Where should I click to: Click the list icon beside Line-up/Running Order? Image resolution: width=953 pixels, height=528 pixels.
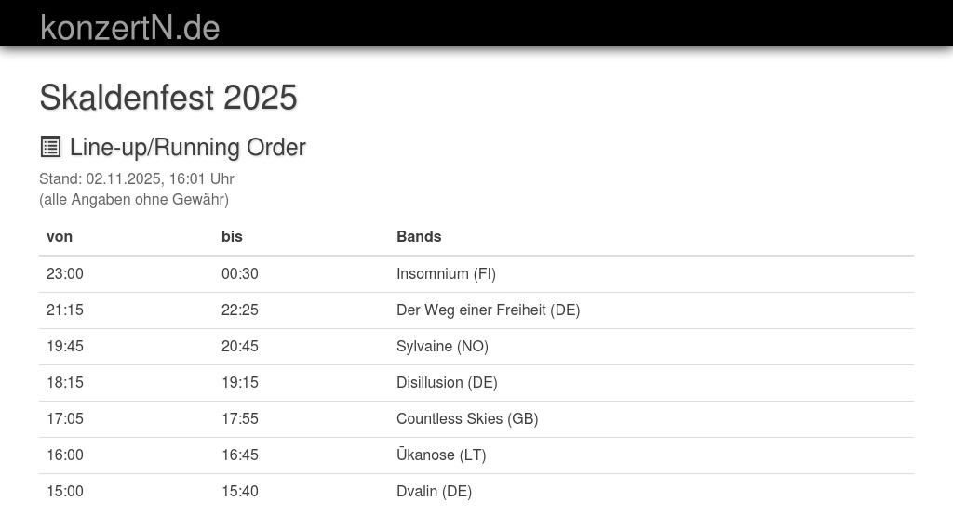pyautogui.click(x=50, y=147)
